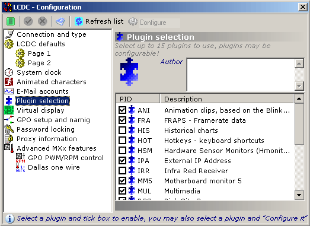Viewport: 310px width, 226px height.
Task: Select LCDC defaults in the tree
Action: click(x=41, y=44)
